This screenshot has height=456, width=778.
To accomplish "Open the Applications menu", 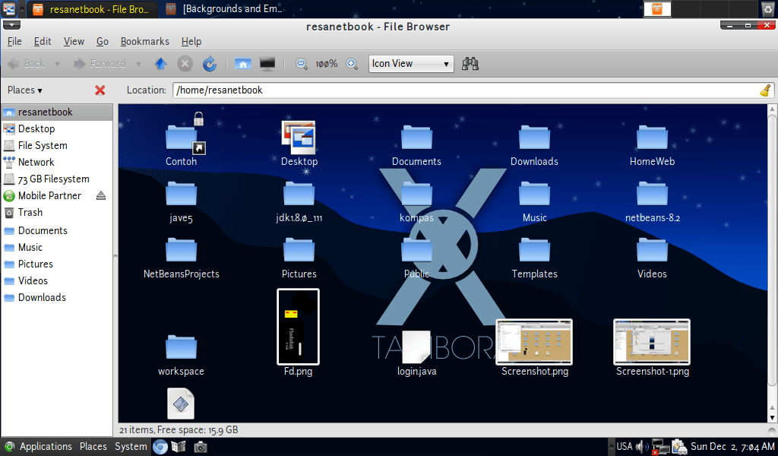I will 46,446.
